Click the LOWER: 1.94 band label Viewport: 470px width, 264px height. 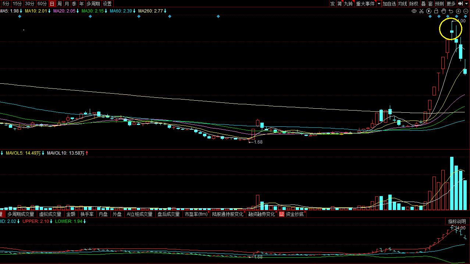coord(68,221)
